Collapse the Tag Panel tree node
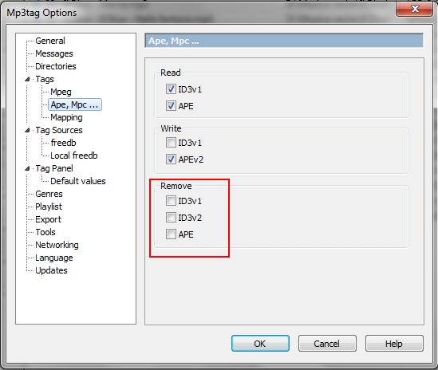438x370 pixels. coord(27,169)
